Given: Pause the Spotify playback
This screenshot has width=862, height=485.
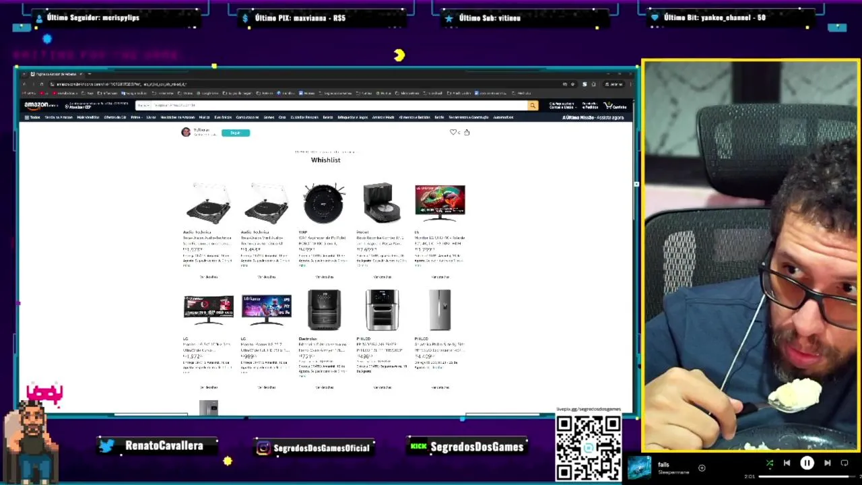Looking at the screenshot, I should (x=807, y=463).
